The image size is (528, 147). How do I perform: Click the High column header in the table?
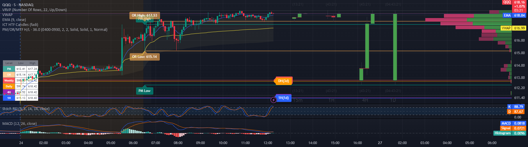pos(33,63)
